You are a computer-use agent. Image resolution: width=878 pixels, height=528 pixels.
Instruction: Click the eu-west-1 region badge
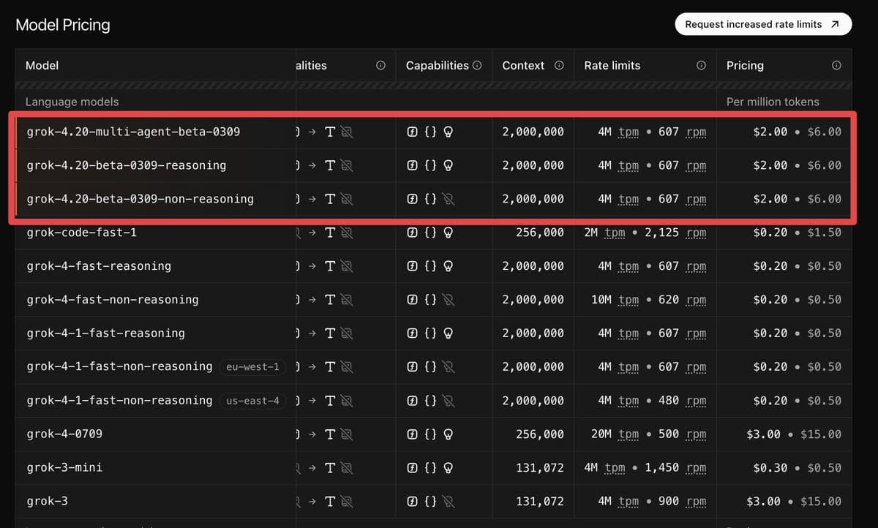click(x=252, y=367)
